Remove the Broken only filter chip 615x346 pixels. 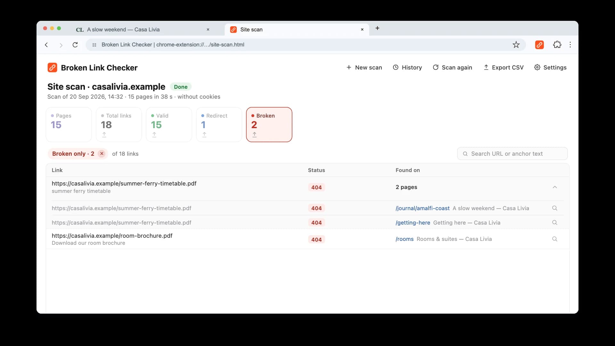(x=102, y=154)
